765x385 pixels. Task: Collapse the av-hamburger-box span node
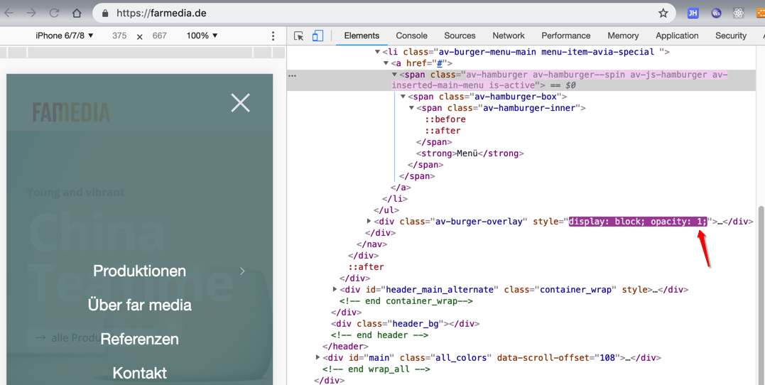click(403, 97)
